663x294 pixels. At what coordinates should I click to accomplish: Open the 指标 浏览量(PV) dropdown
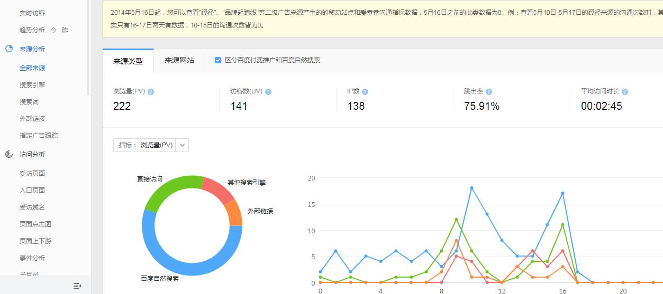(x=182, y=145)
